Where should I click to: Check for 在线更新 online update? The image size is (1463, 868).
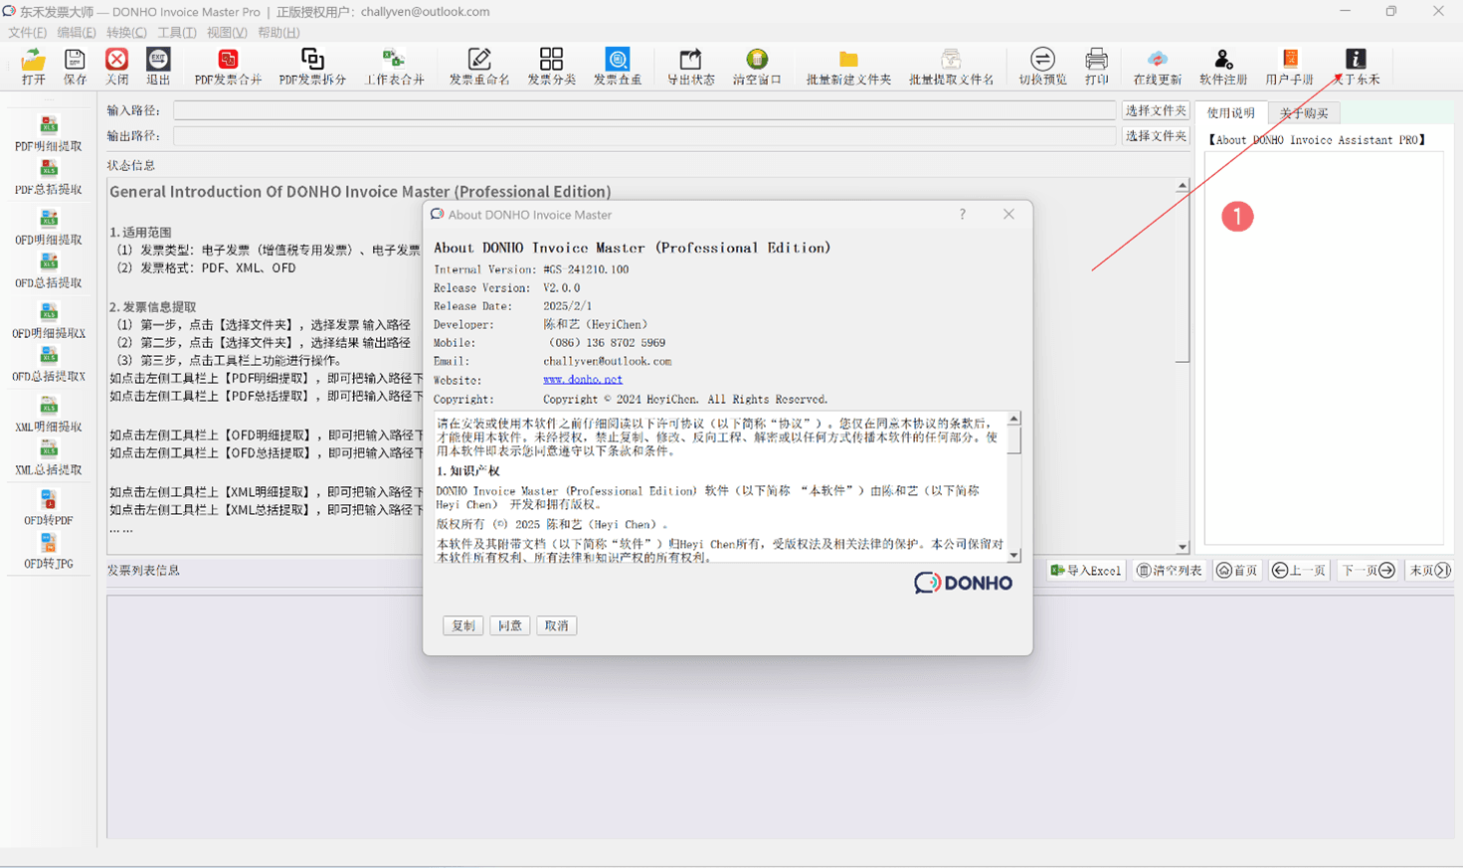coord(1157,67)
